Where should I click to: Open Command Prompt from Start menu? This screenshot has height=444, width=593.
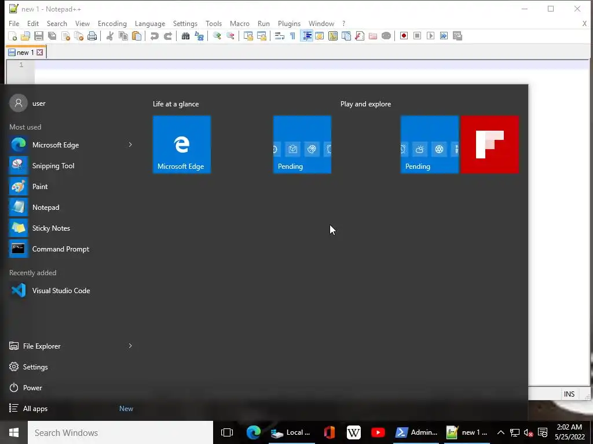coord(60,249)
